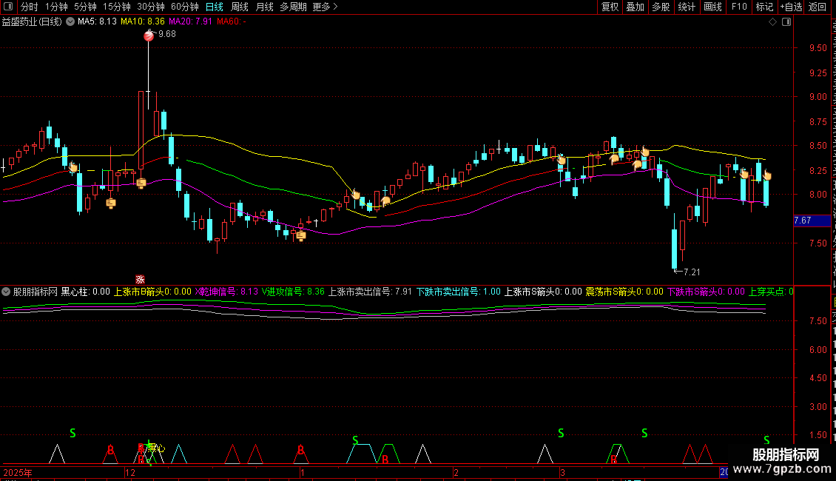Open the F10 company info

click(739, 7)
